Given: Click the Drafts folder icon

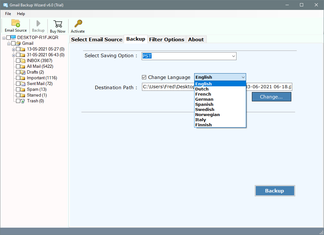Looking at the screenshot, I should (23, 72).
